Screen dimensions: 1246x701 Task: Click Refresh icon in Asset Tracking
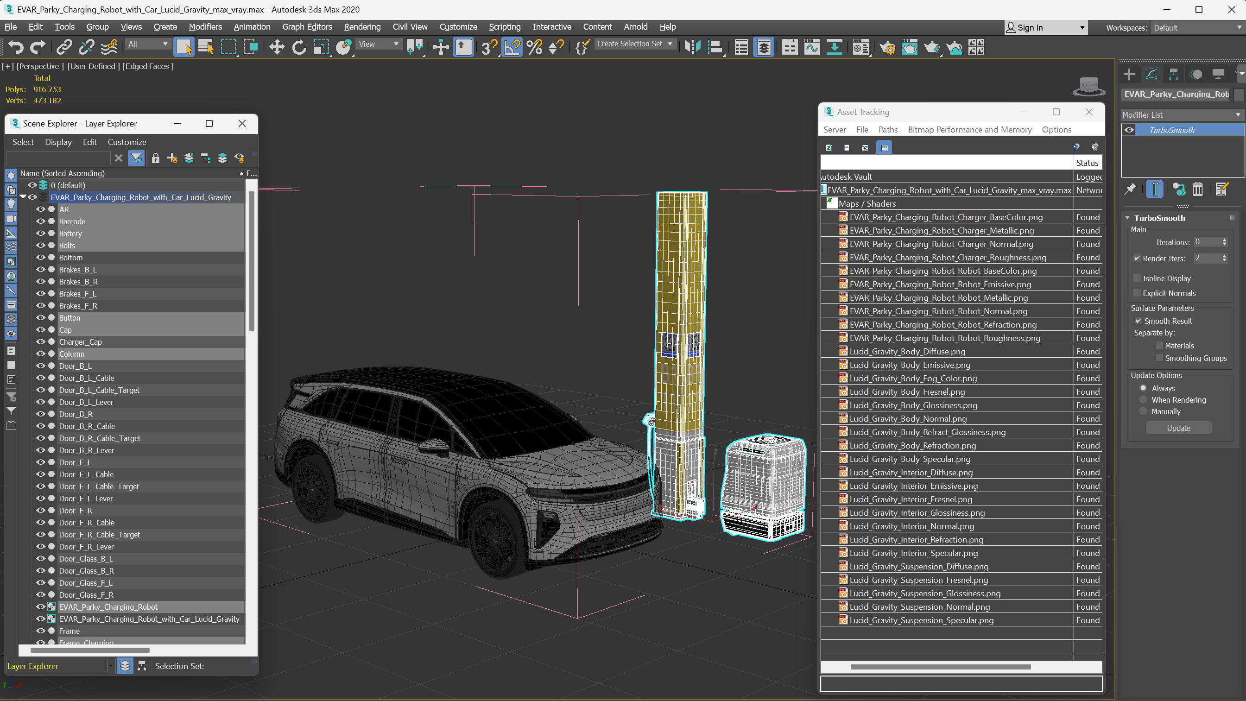click(x=829, y=147)
